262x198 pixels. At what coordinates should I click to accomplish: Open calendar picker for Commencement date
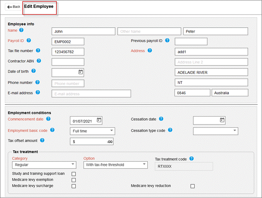pos(99,120)
